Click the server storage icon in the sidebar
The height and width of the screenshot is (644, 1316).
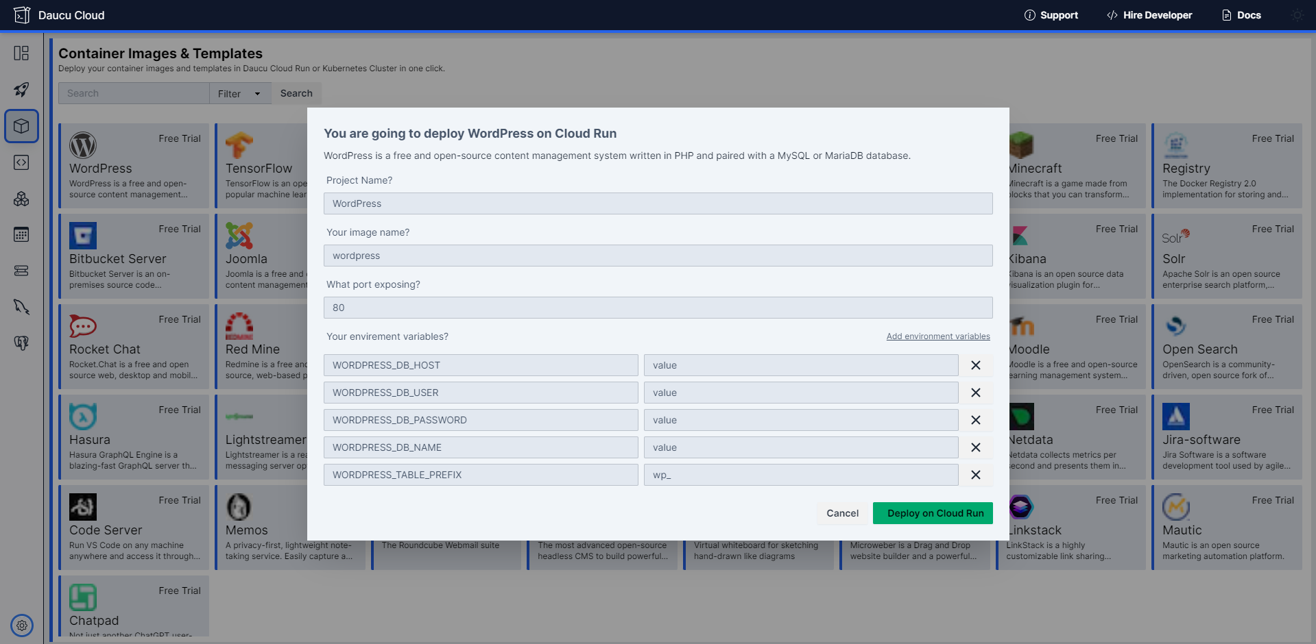[x=21, y=271]
